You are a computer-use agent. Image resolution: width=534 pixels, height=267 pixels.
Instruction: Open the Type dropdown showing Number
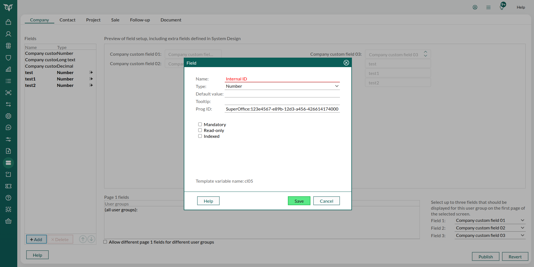(x=282, y=86)
